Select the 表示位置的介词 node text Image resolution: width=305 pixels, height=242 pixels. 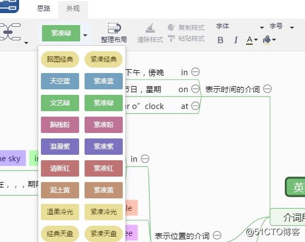click(x=182, y=236)
